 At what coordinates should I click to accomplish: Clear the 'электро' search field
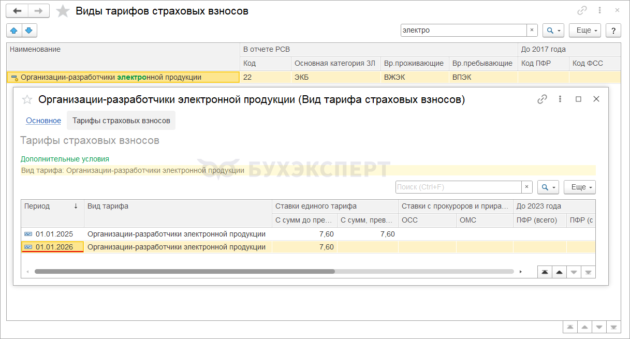coord(532,31)
